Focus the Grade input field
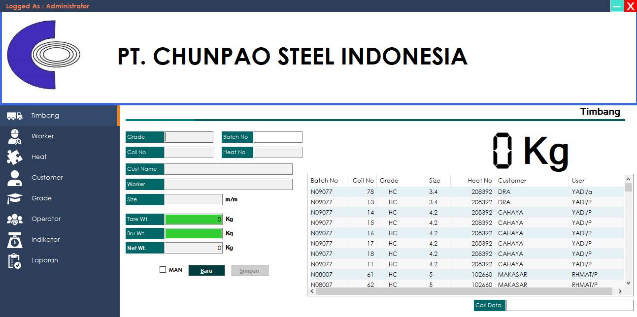The height and width of the screenshot is (317, 637). pos(189,137)
